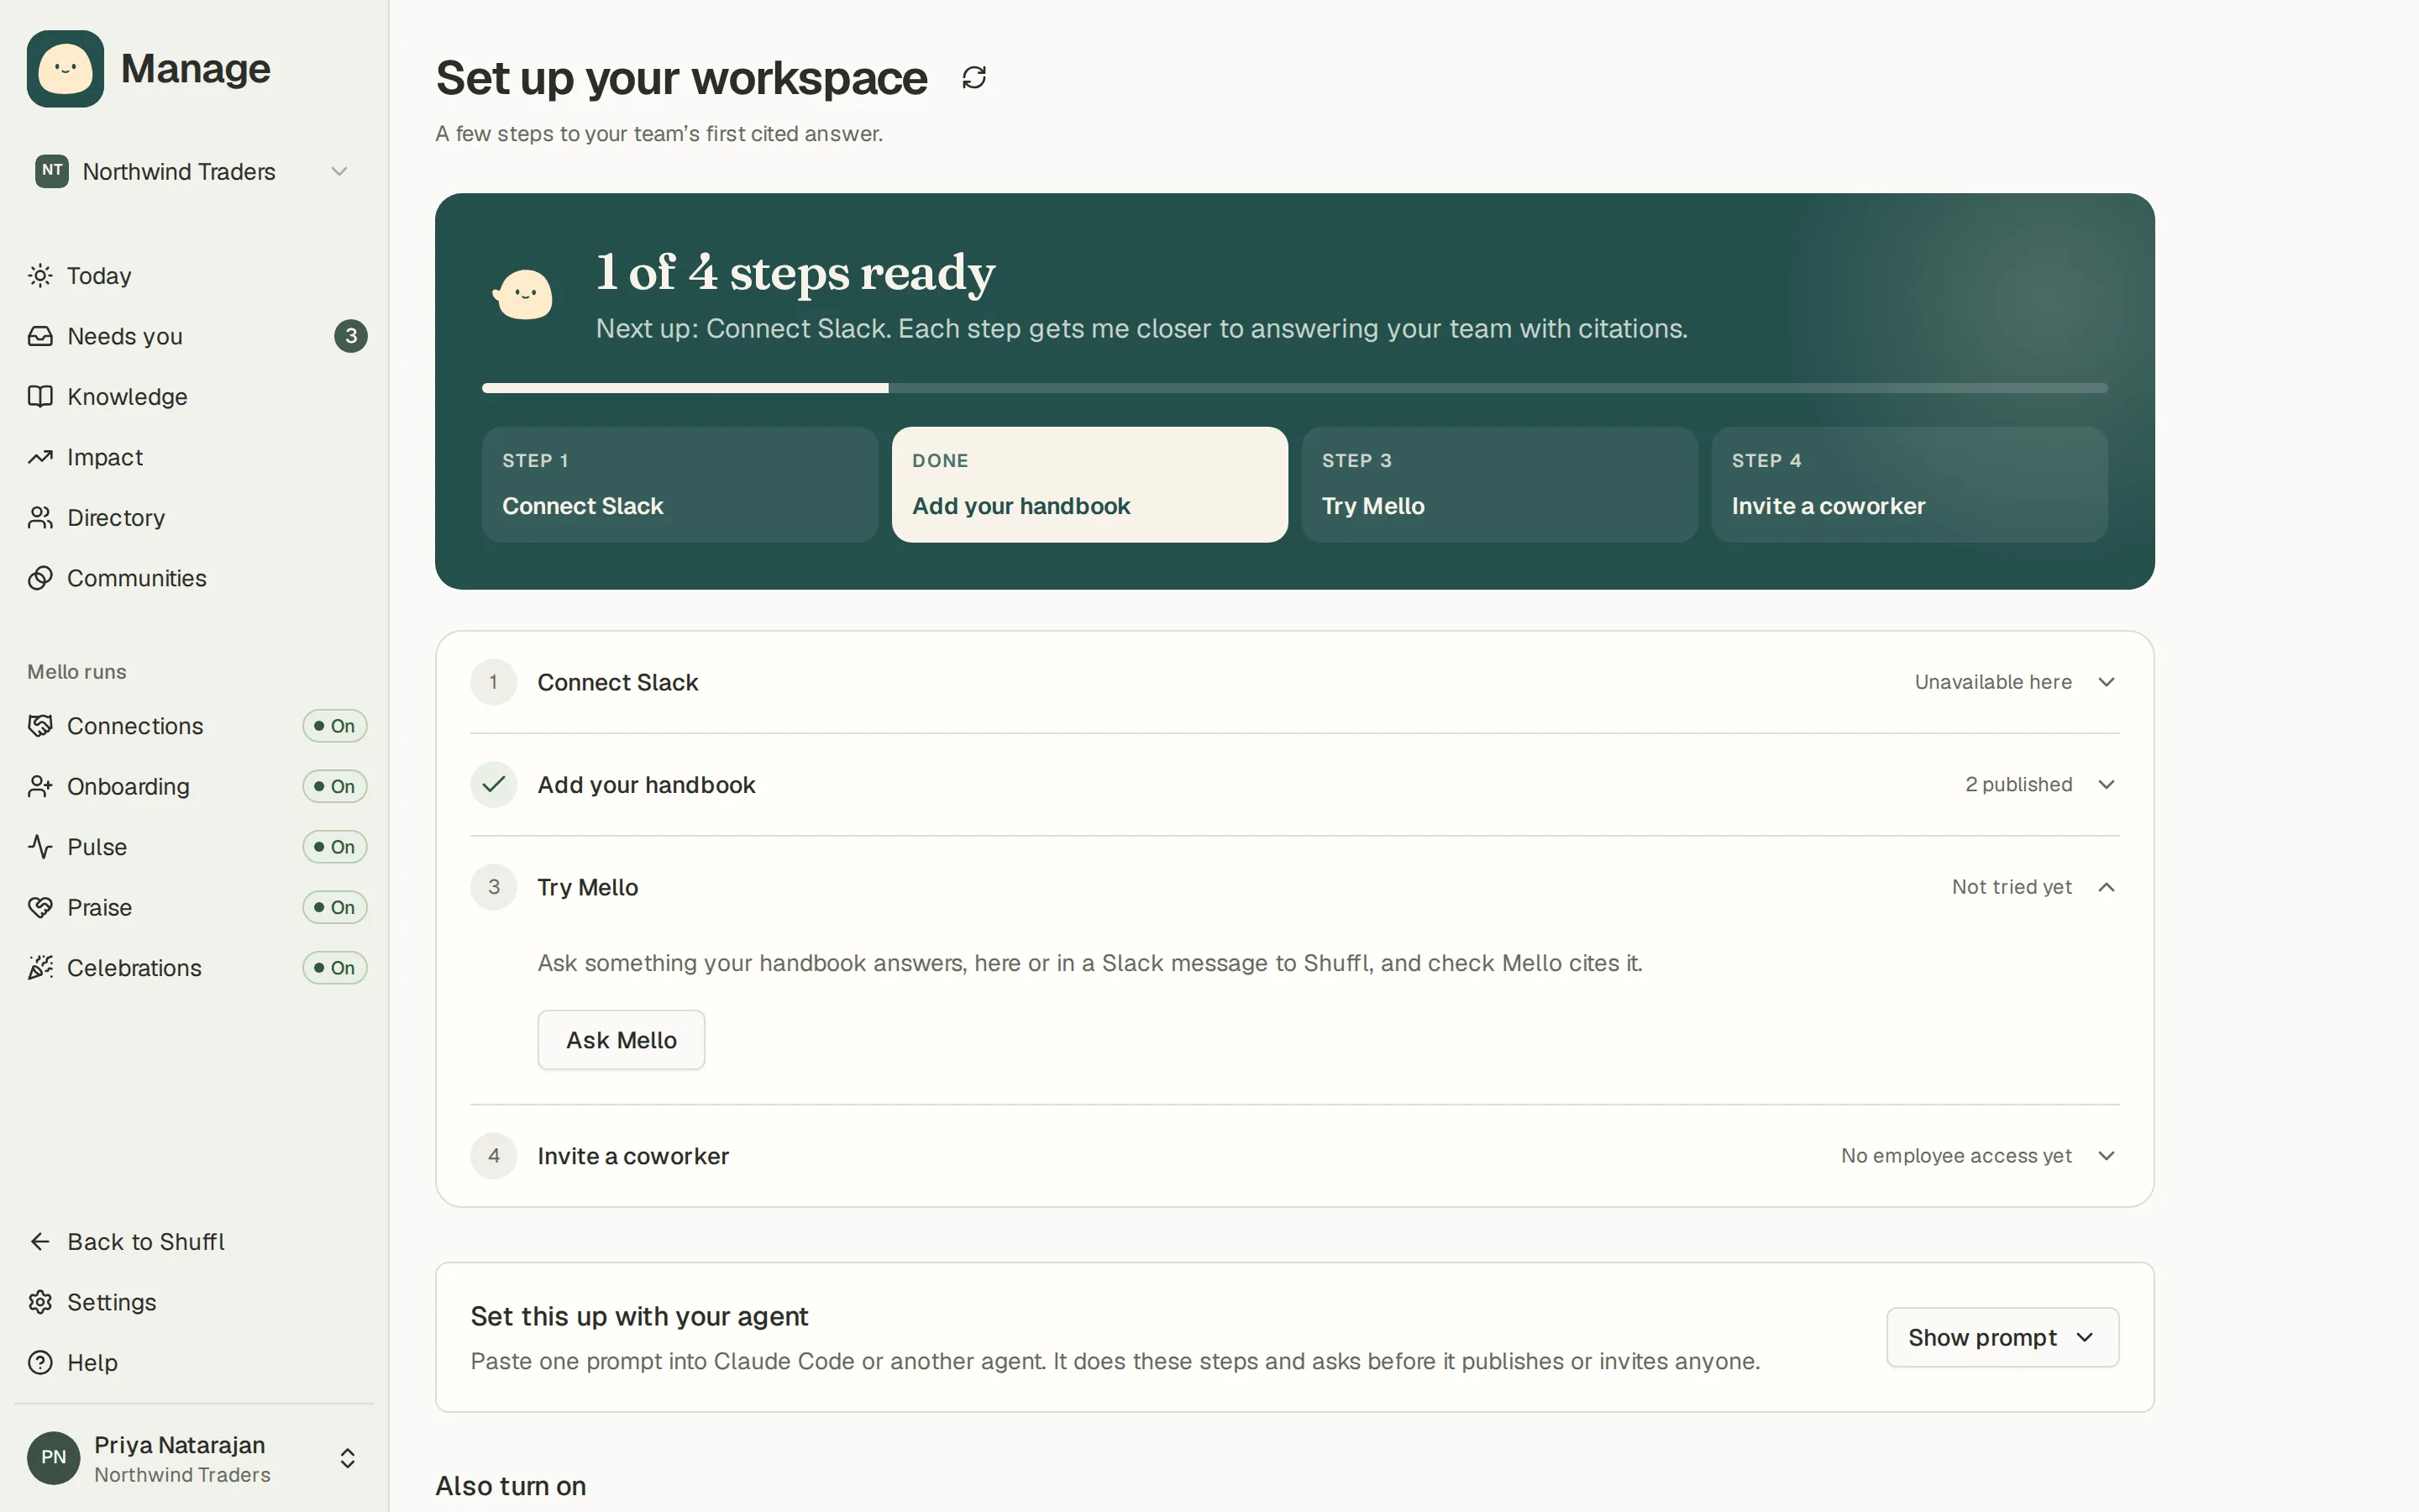Screen dimensions: 2419x1512
Task: Click the 'No employee access yet' status text
Action: click(1956, 1156)
